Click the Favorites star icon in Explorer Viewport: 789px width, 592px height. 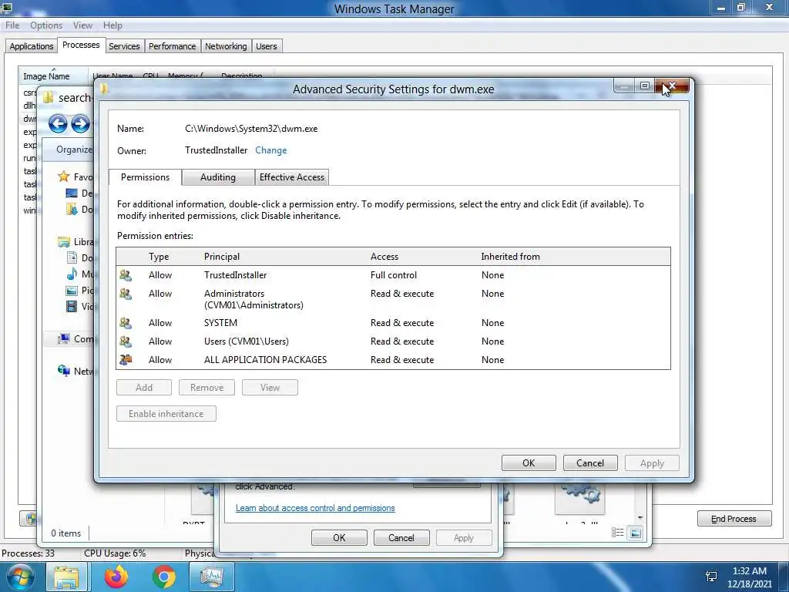(63, 177)
